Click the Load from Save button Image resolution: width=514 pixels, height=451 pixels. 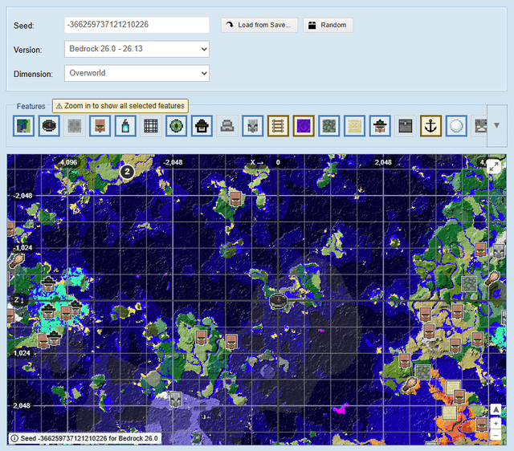pyautogui.click(x=259, y=25)
